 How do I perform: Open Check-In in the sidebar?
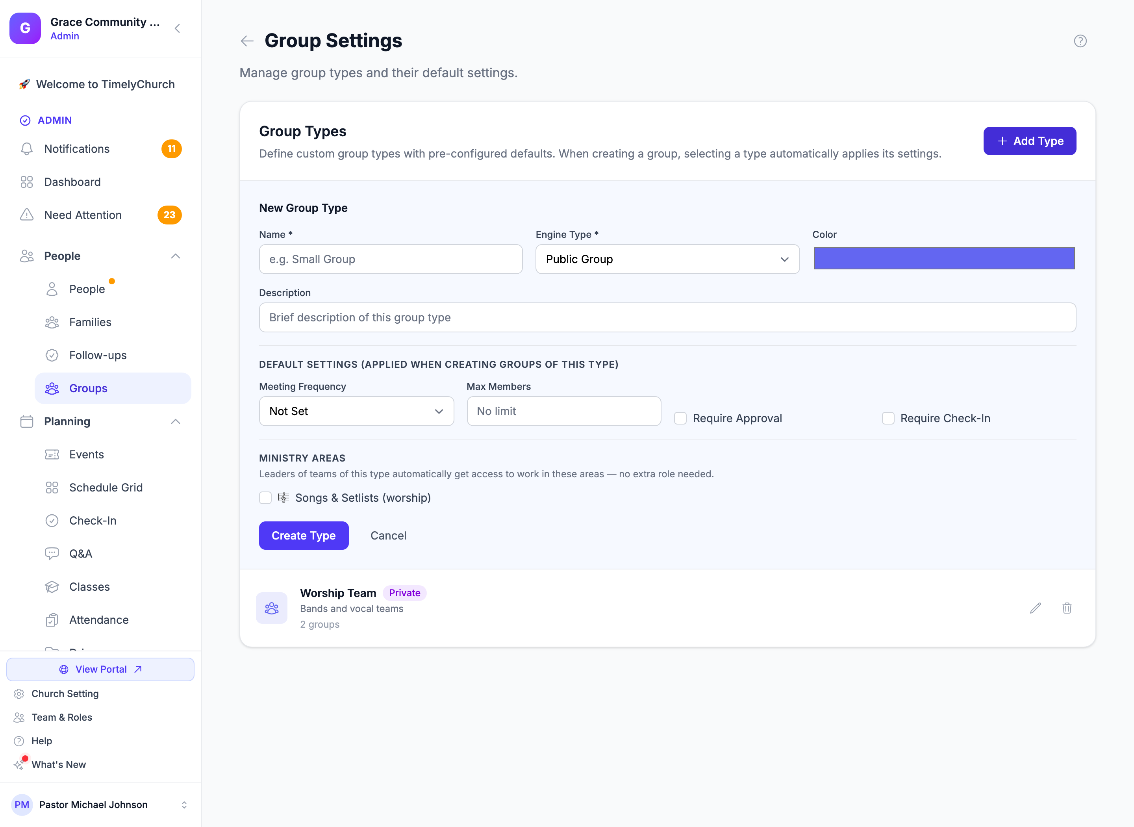(113, 521)
